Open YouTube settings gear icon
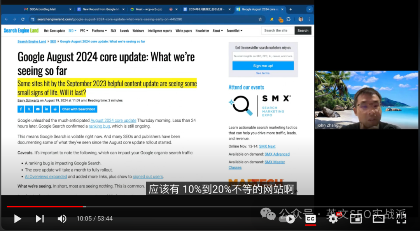This screenshot has width=420, height=231. (x=333, y=219)
